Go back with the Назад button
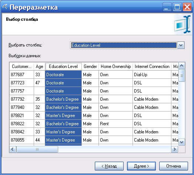The image size is (194, 175). point(109,166)
